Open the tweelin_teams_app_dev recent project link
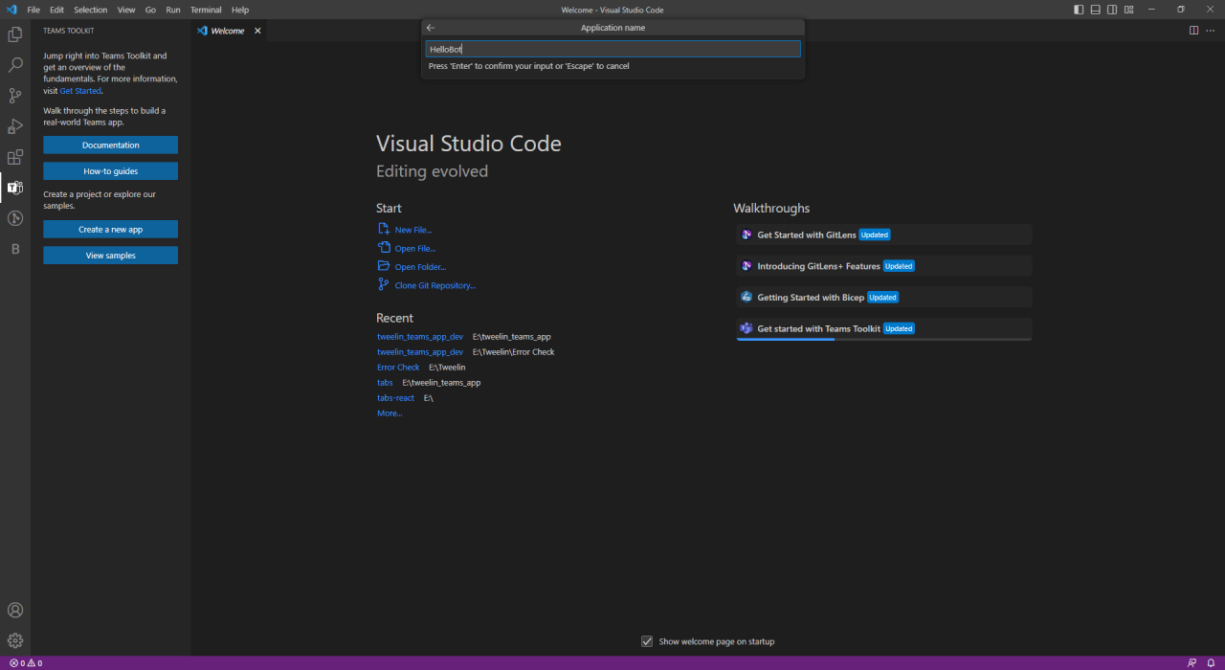This screenshot has height=670, width=1225. point(420,336)
